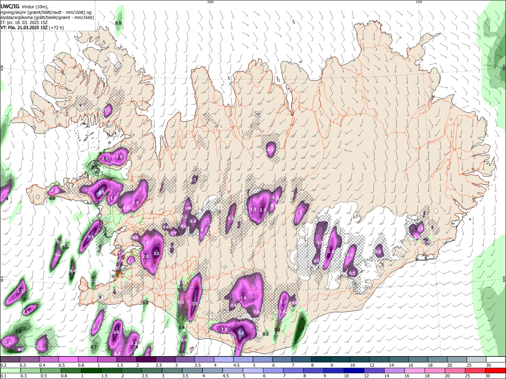
Task: Click the 2.5 value in the southwest sea
Action: coord(26,312)
